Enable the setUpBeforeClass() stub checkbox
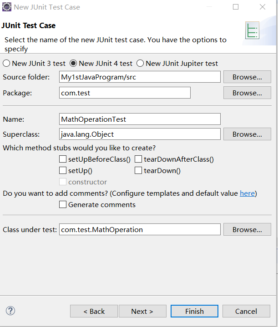The height and width of the screenshot is (327, 278). (63, 159)
